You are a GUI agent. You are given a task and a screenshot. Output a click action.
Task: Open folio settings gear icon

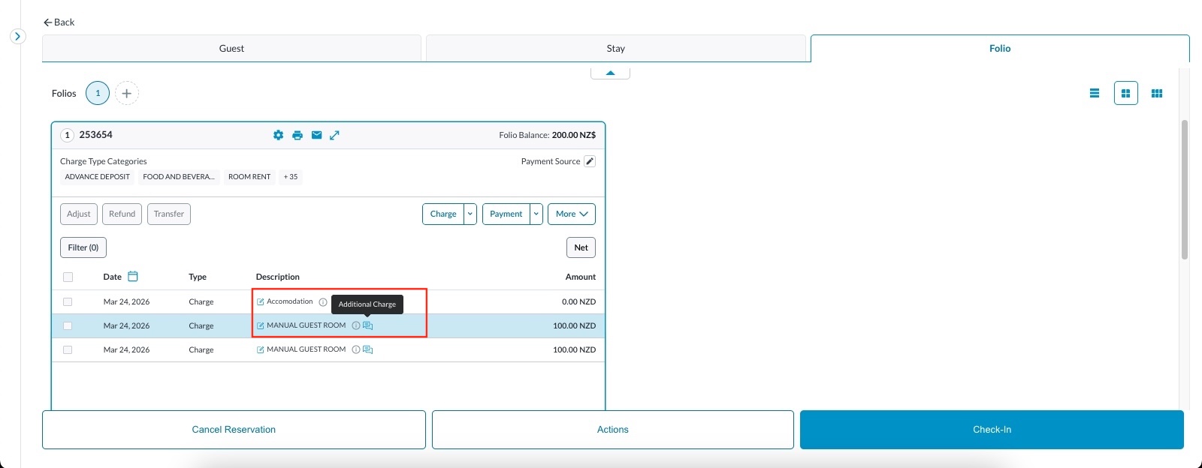pos(279,135)
